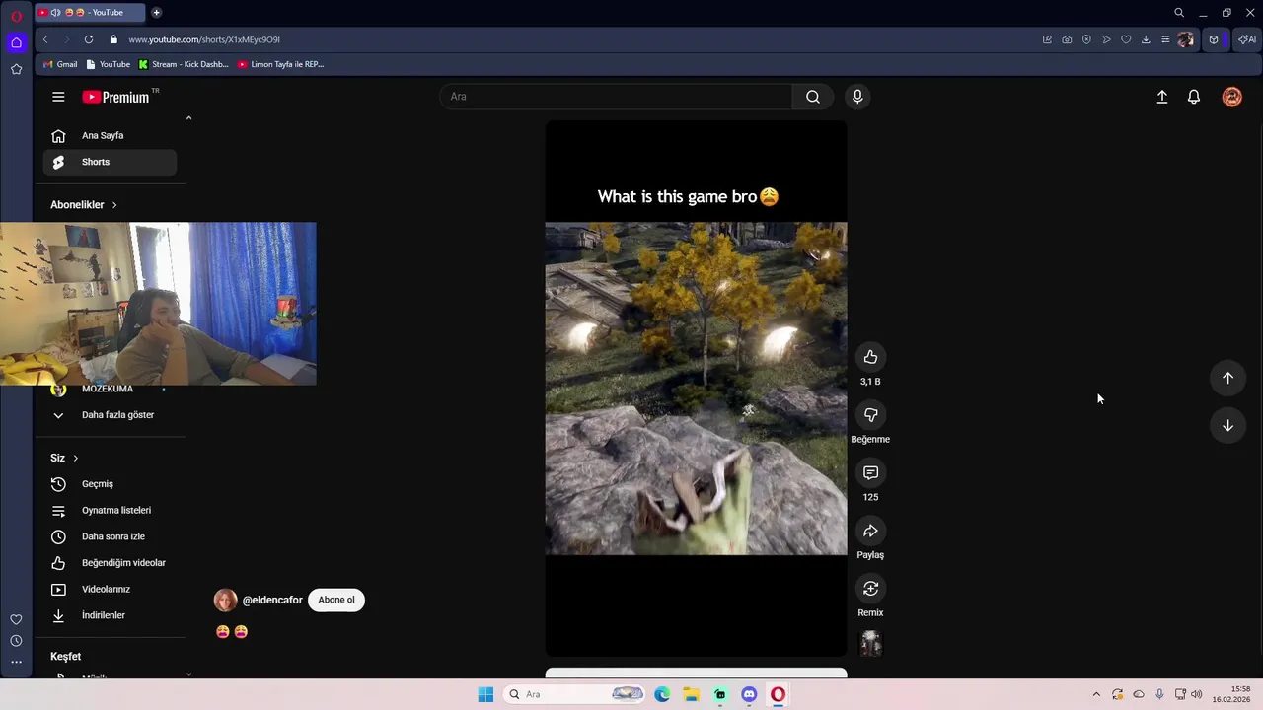Open YouTube bookmark in bookmarks bar
The width and height of the screenshot is (1263, 710).
[109, 64]
